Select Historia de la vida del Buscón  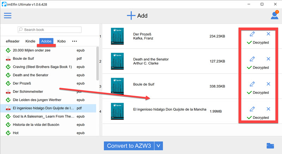[48, 124]
